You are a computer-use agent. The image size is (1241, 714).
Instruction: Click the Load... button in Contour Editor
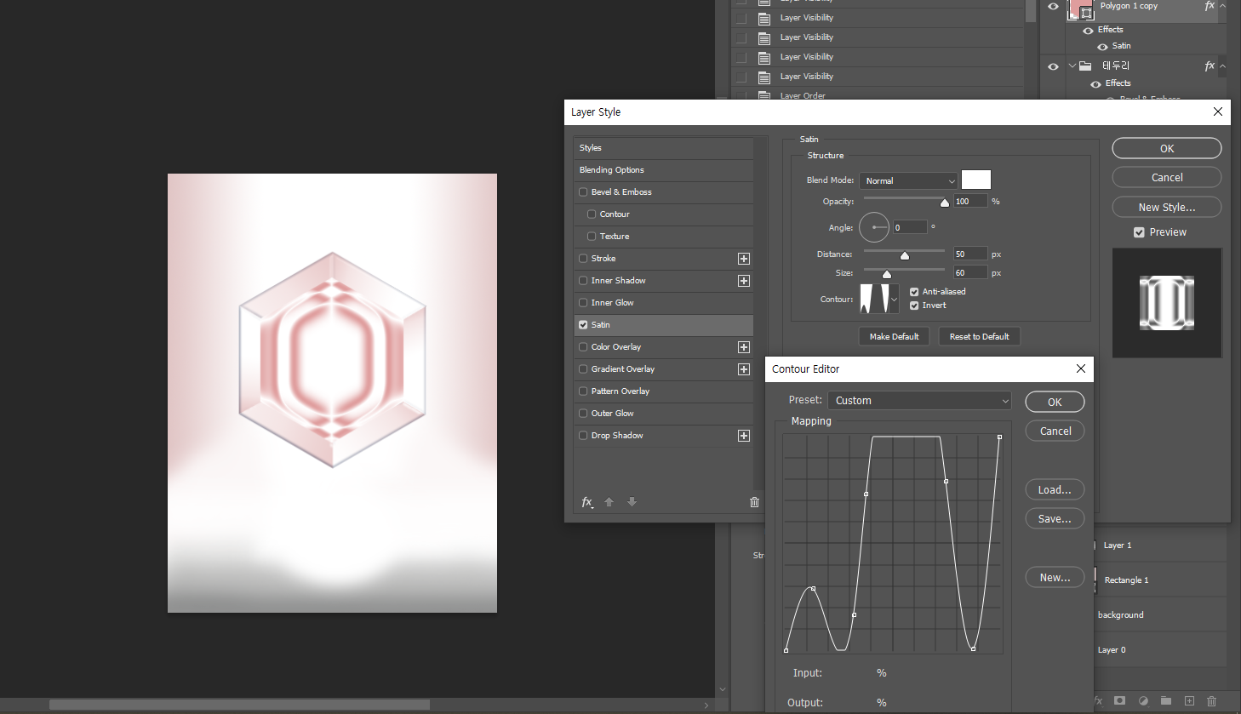pos(1055,489)
